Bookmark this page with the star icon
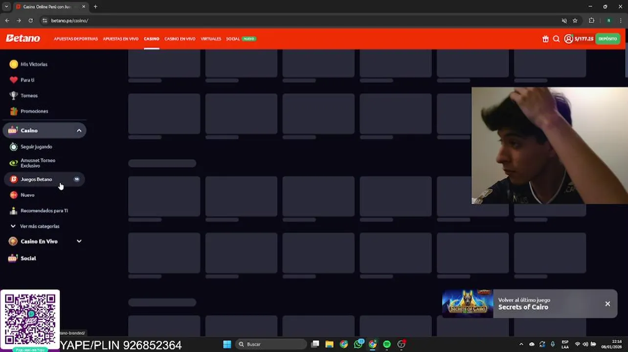 click(x=575, y=21)
